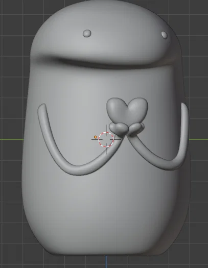Click the character's left eye bump
This screenshot has height=268, width=208.
pos(87,33)
